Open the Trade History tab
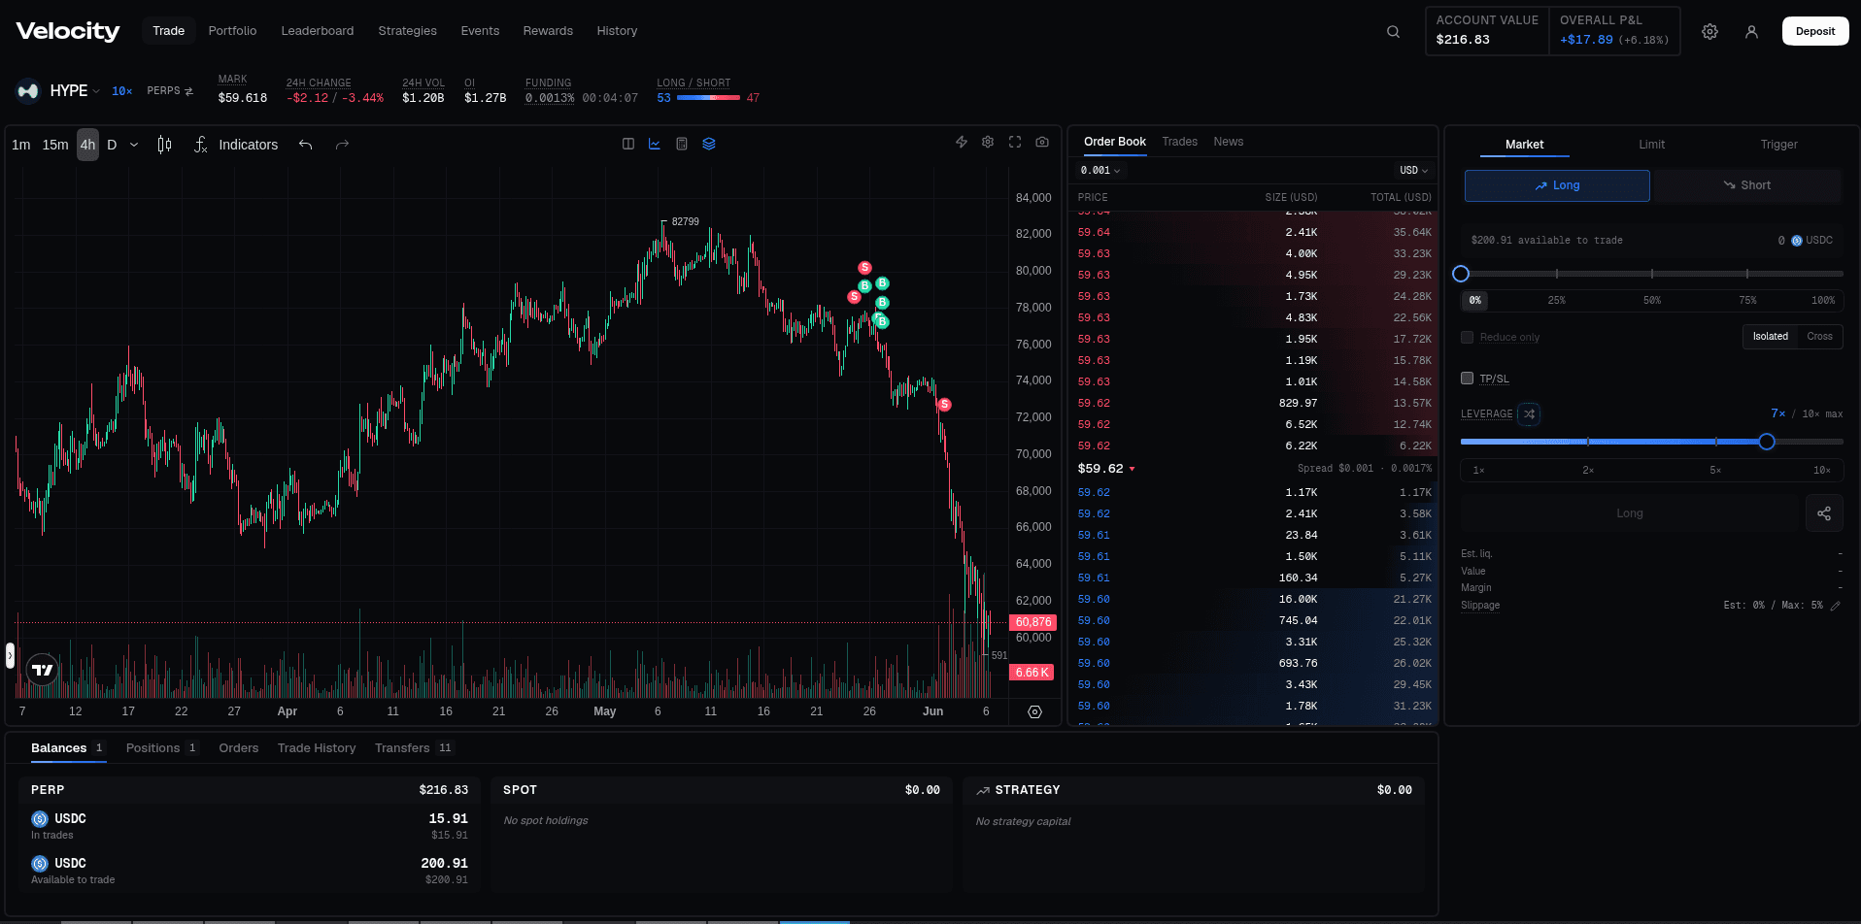 click(x=317, y=748)
